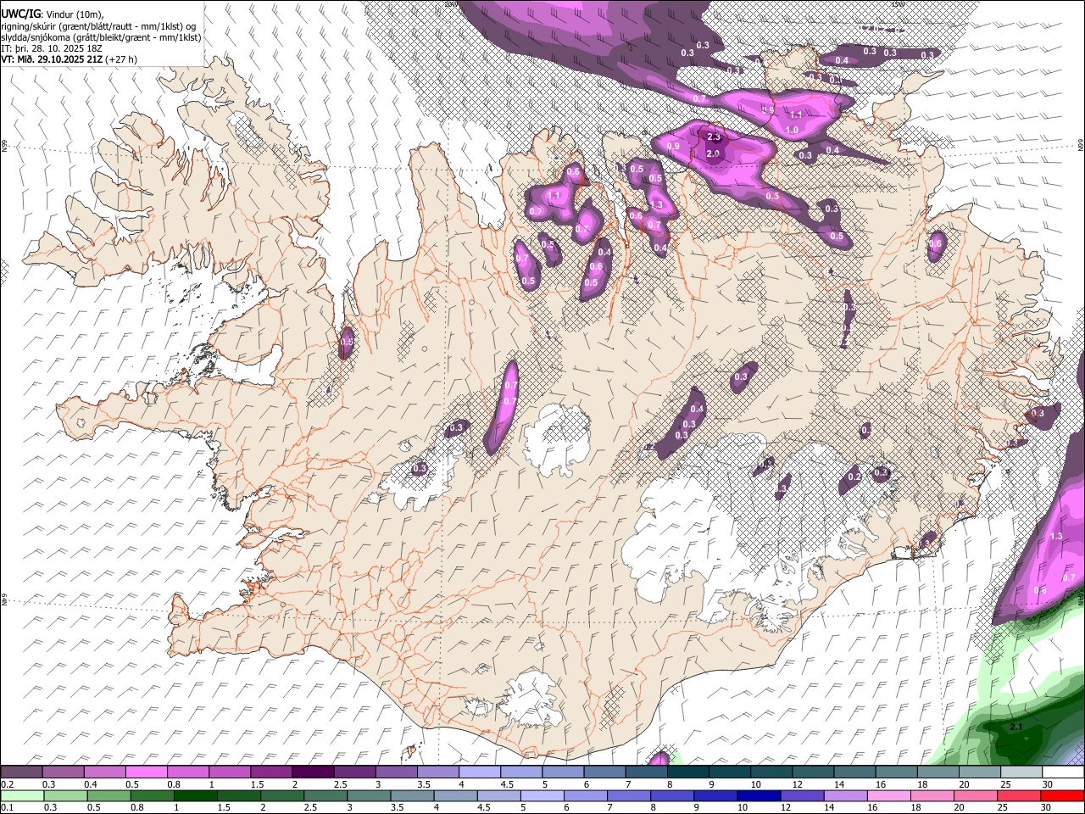Screen dimensions: 1085x814
Task: Pick the bright red rain swatch labeled 30
Action: [x=1062, y=795]
